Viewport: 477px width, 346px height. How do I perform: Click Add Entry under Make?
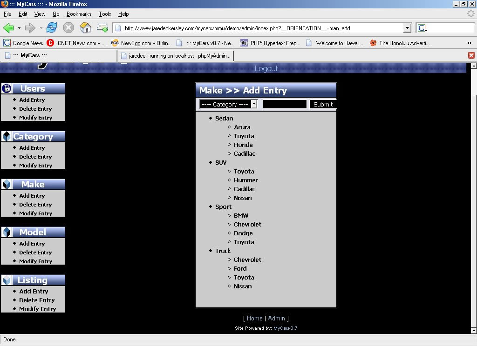click(32, 196)
